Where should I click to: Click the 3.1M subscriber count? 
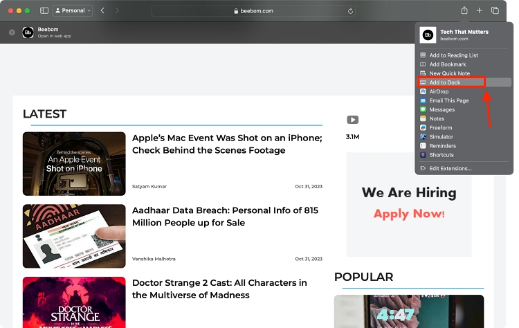tap(352, 137)
